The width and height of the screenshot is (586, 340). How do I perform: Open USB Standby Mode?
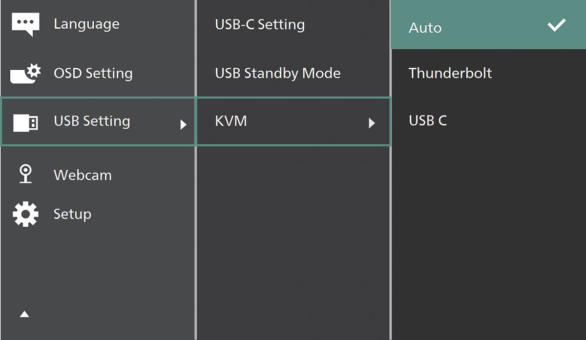tap(277, 73)
